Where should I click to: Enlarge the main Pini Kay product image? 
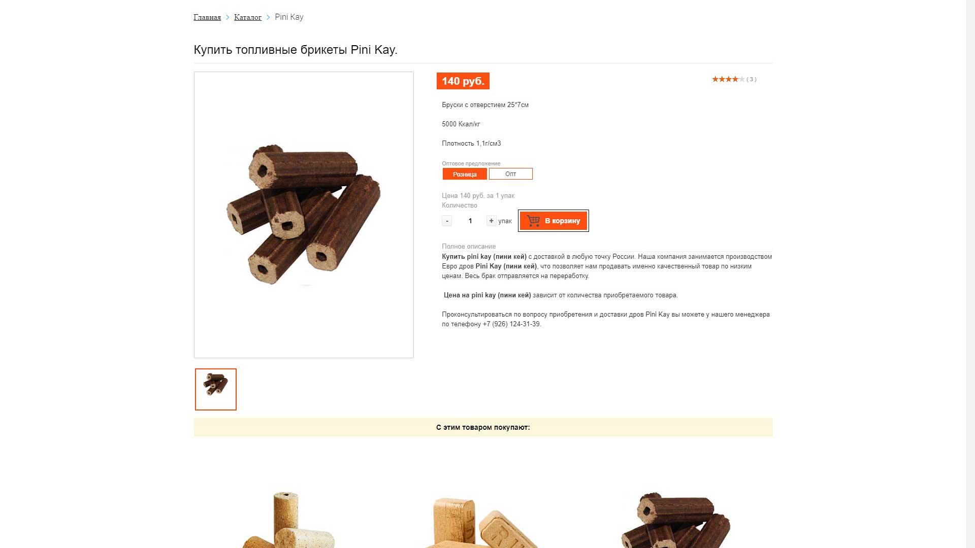tap(304, 215)
